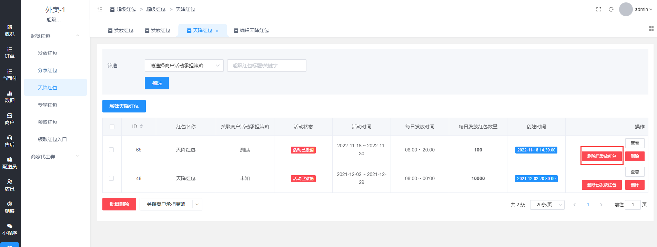Collapse the sidebar menu with fold icon

pyautogui.click(x=100, y=9)
